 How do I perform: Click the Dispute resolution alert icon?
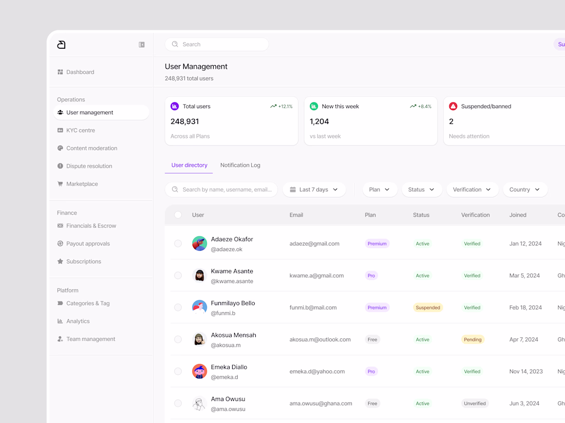pos(60,166)
